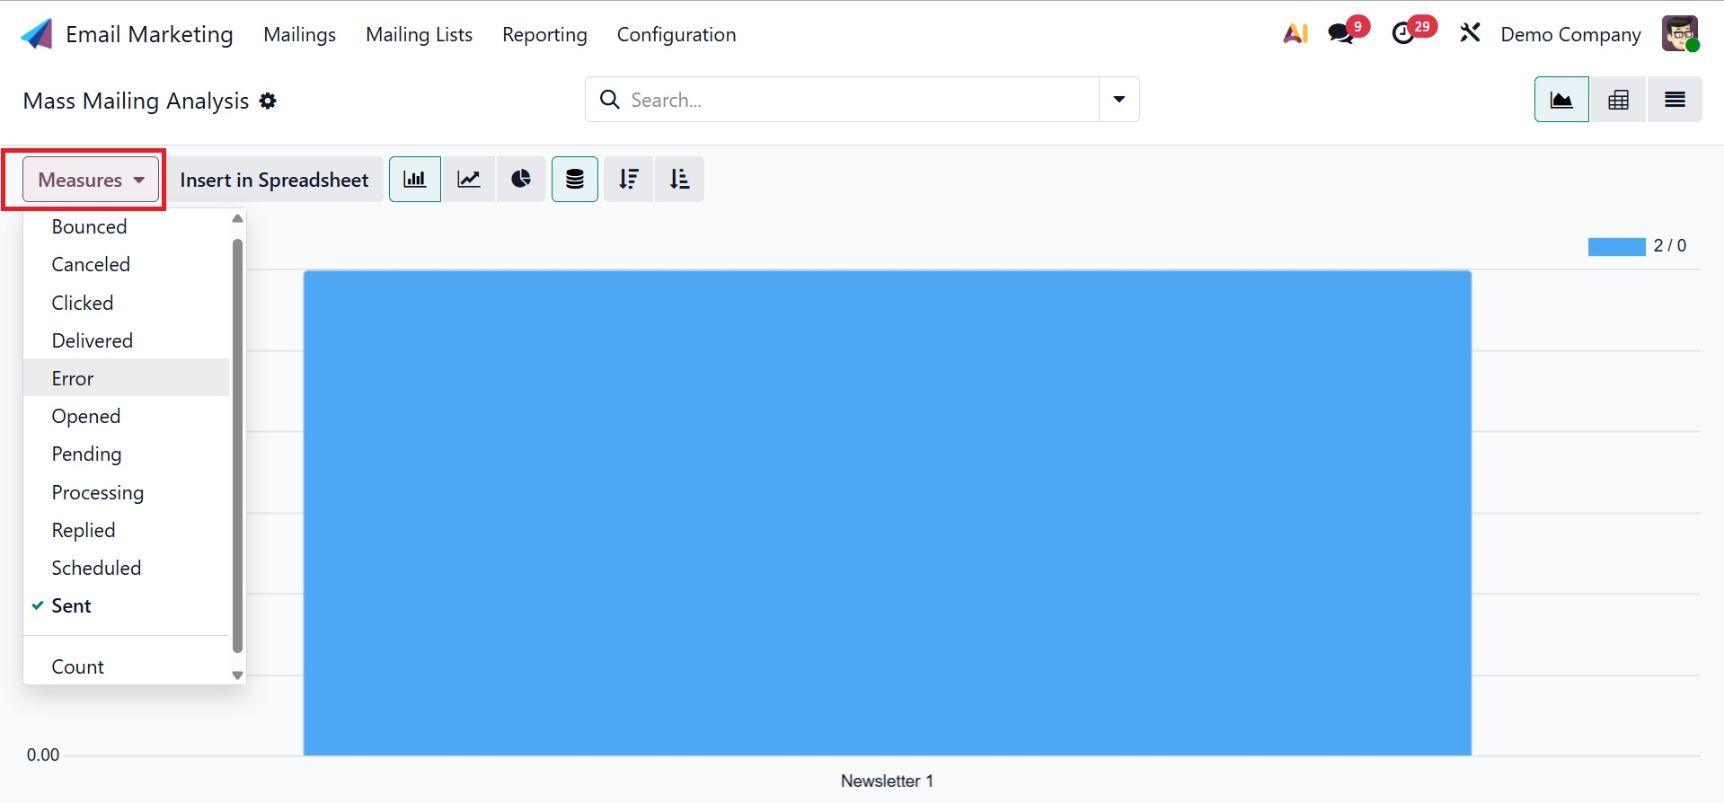Select the Pending measure
Screen dimensions: 1724x803
[x=127, y=454]
